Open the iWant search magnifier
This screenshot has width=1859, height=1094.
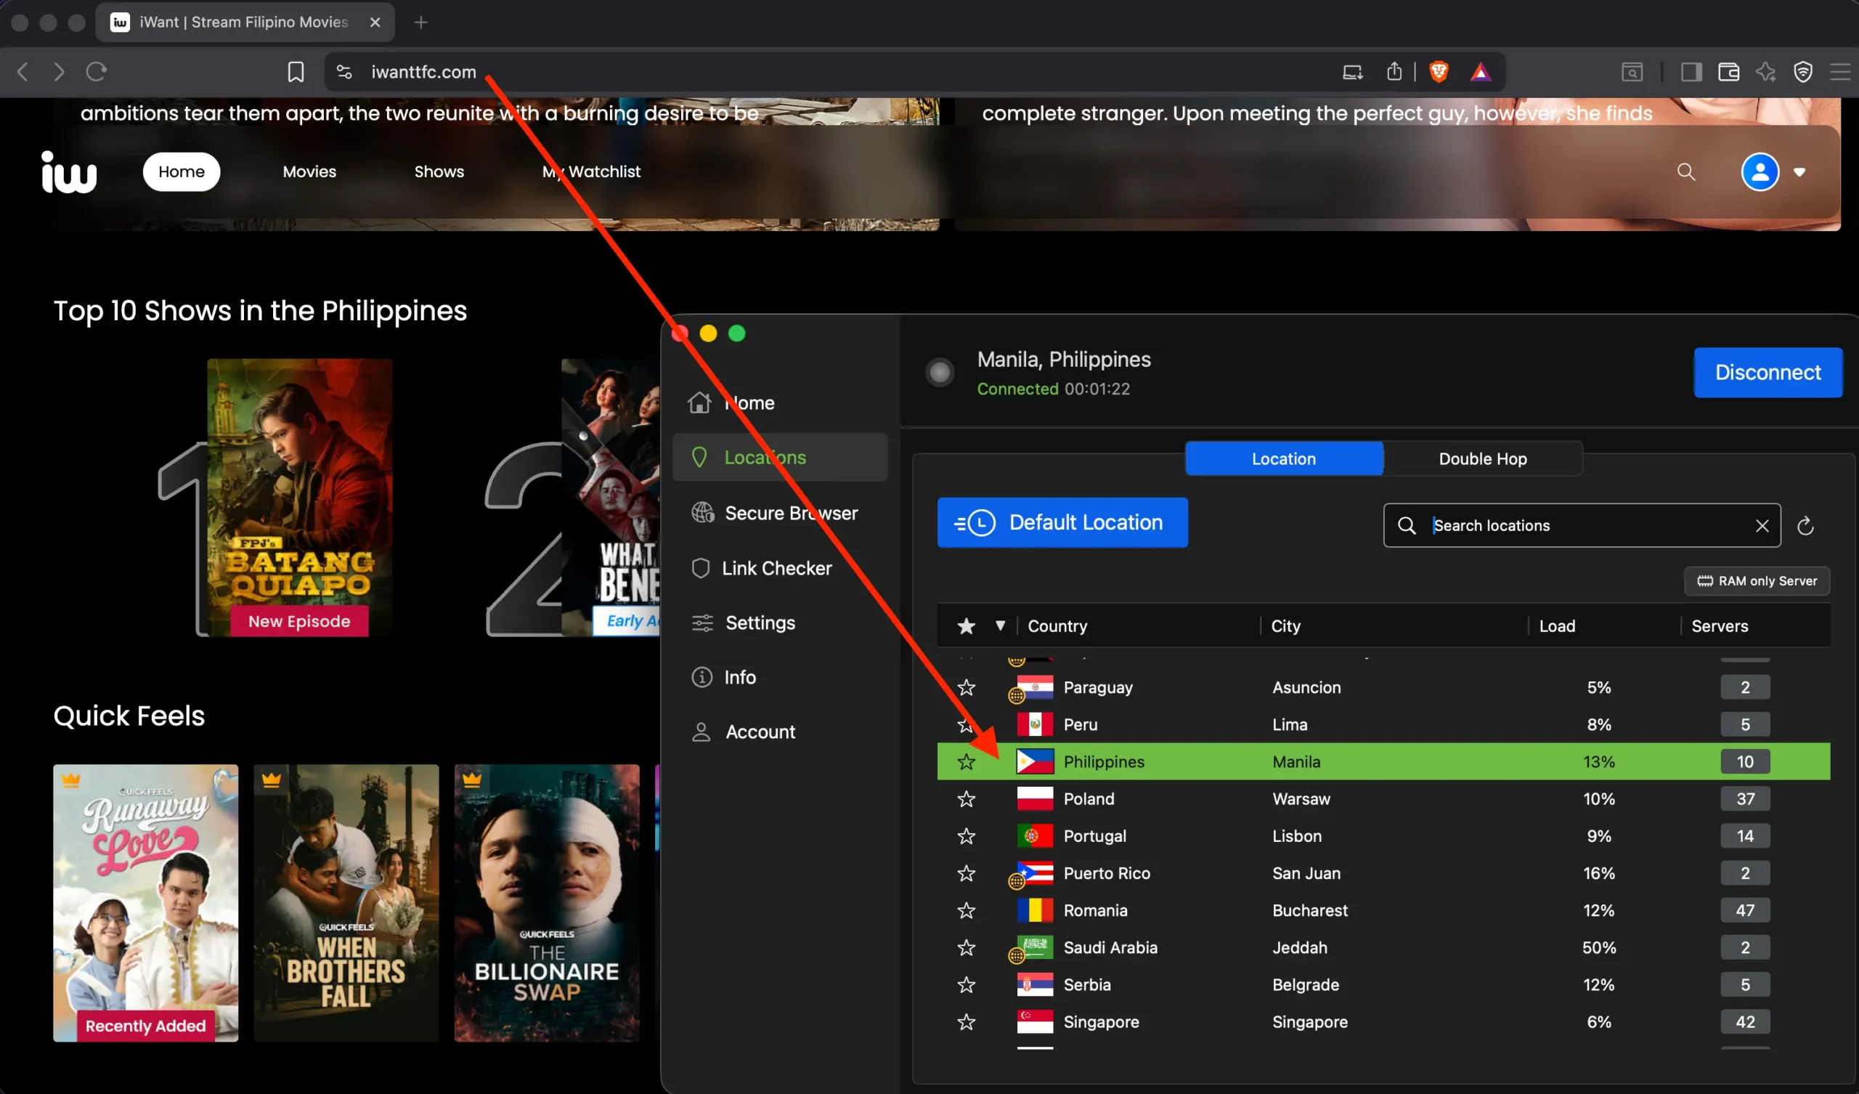coord(1685,171)
